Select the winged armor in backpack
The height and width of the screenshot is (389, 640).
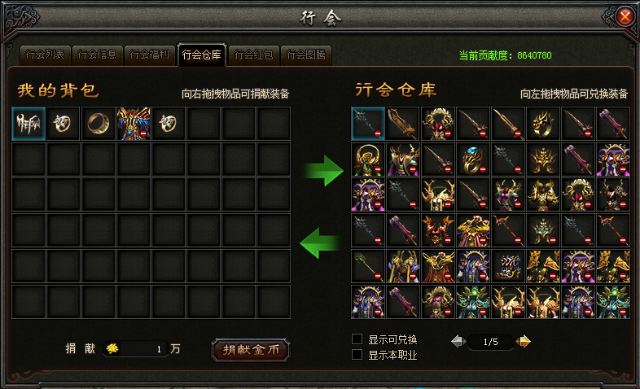coord(134,124)
